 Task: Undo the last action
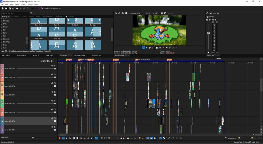click(31, 8)
